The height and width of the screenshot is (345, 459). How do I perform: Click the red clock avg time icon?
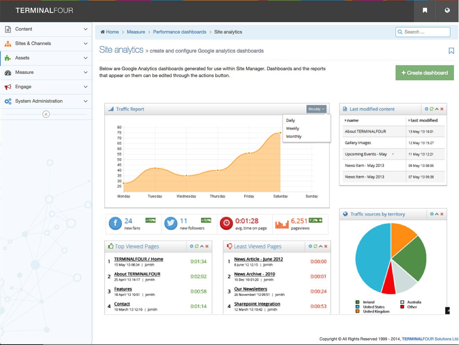pyautogui.click(x=226, y=223)
